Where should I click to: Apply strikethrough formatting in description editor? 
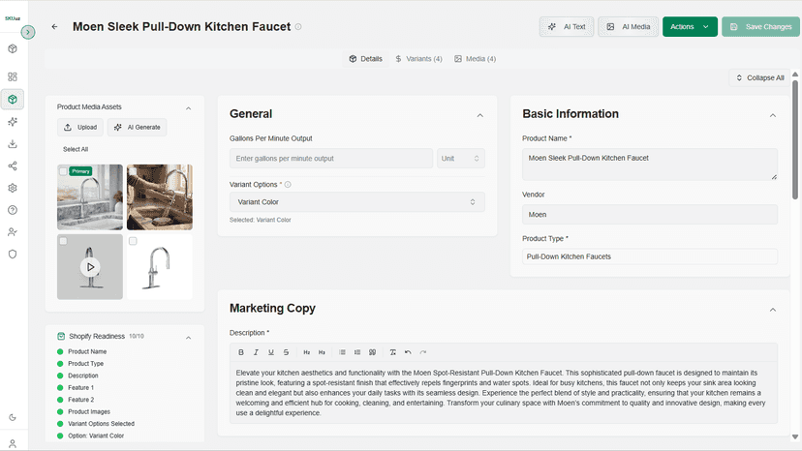pyautogui.click(x=286, y=352)
